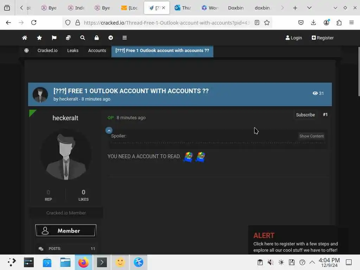
Task: Click Subscribe on the post
Action: pos(306,115)
